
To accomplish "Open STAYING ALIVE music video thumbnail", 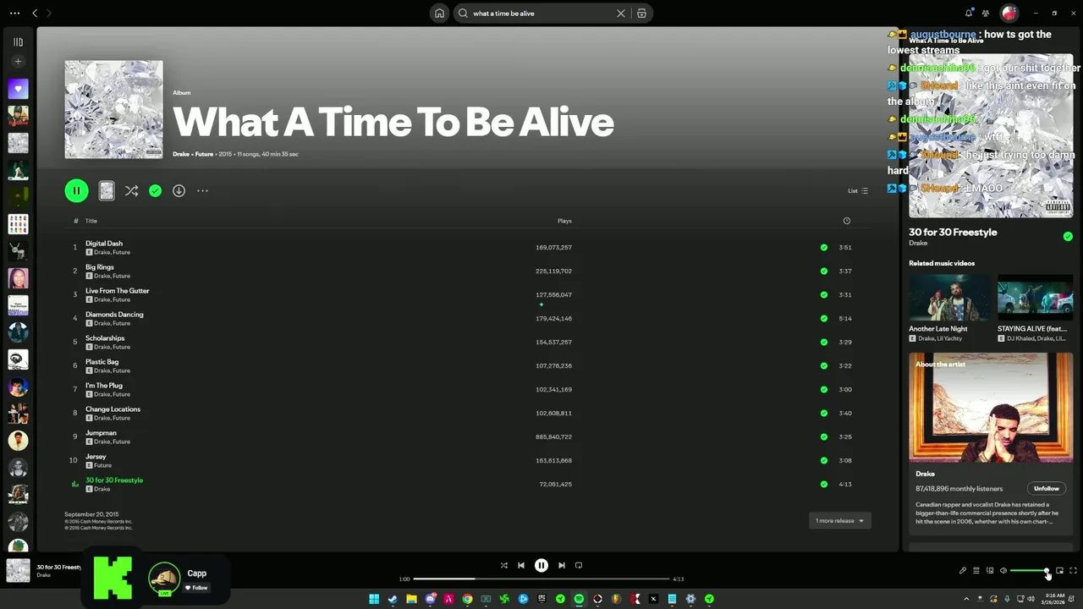I will tap(1036, 298).
